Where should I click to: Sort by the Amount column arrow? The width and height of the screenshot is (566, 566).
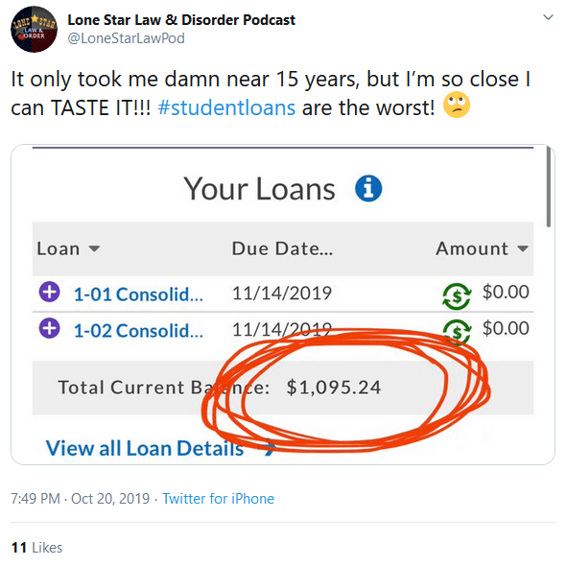(x=522, y=248)
